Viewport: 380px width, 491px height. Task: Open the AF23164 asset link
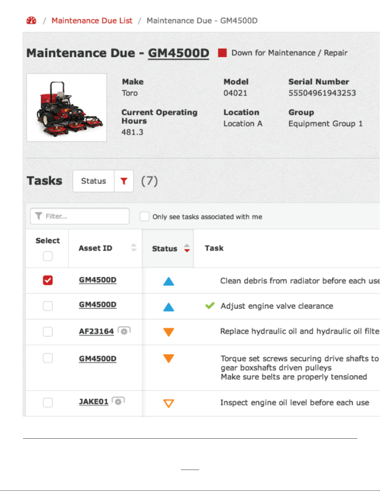(96, 331)
